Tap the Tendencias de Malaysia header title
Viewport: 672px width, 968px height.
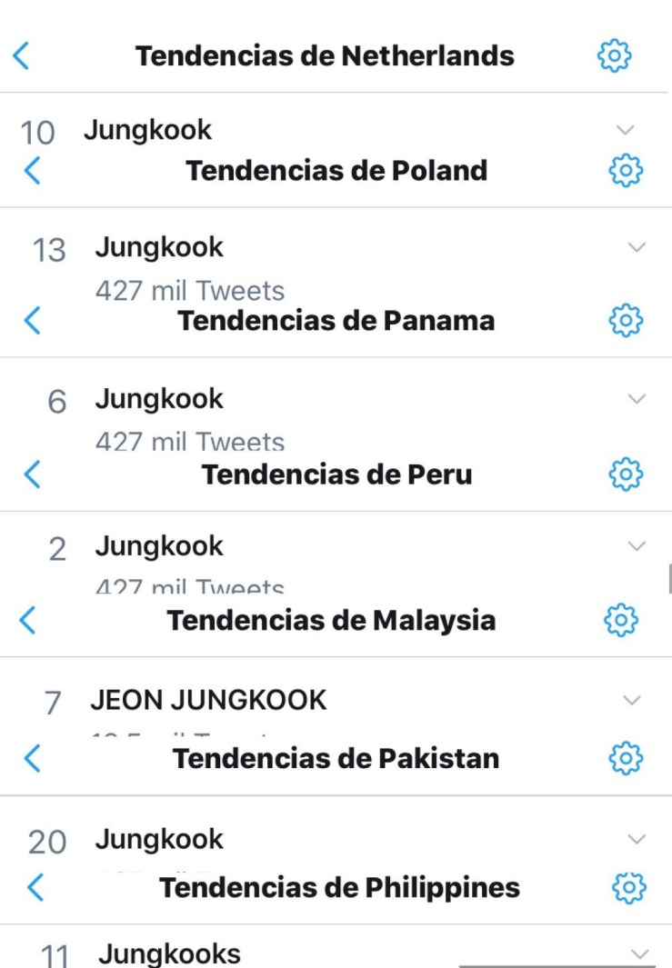point(331,621)
